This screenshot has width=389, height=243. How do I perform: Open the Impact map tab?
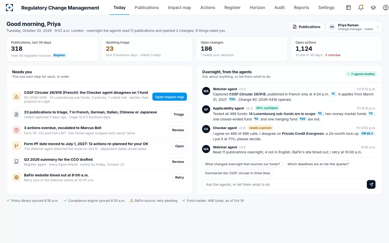pos(179,8)
